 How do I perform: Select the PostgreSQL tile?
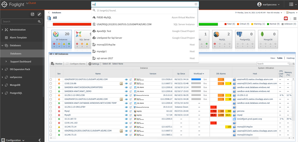tap(245, 39)
